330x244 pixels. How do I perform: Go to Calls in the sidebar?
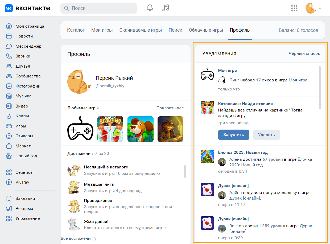click(23, 56)
